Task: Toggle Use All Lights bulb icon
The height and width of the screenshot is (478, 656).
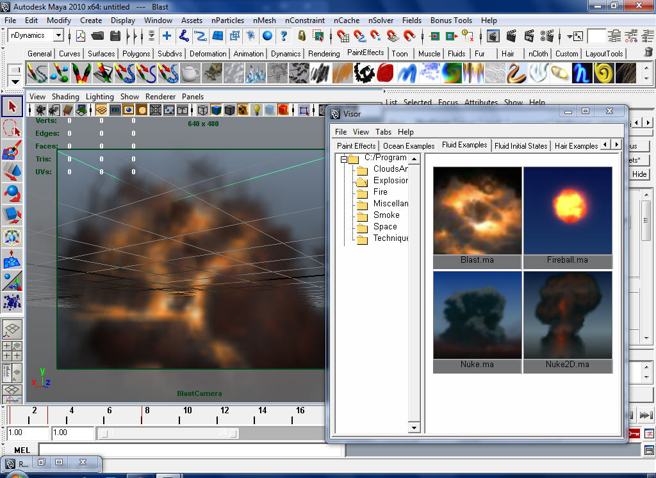Action: coord(256,110)
